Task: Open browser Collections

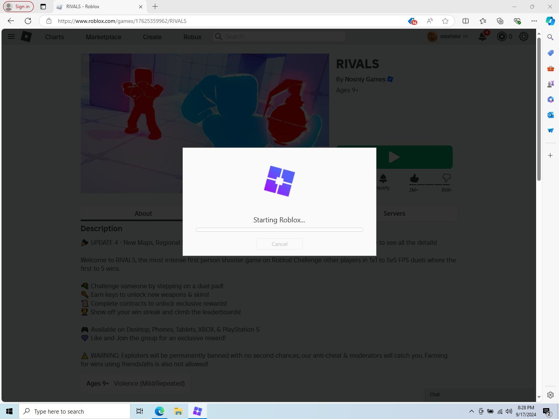Action: point(500,21)
